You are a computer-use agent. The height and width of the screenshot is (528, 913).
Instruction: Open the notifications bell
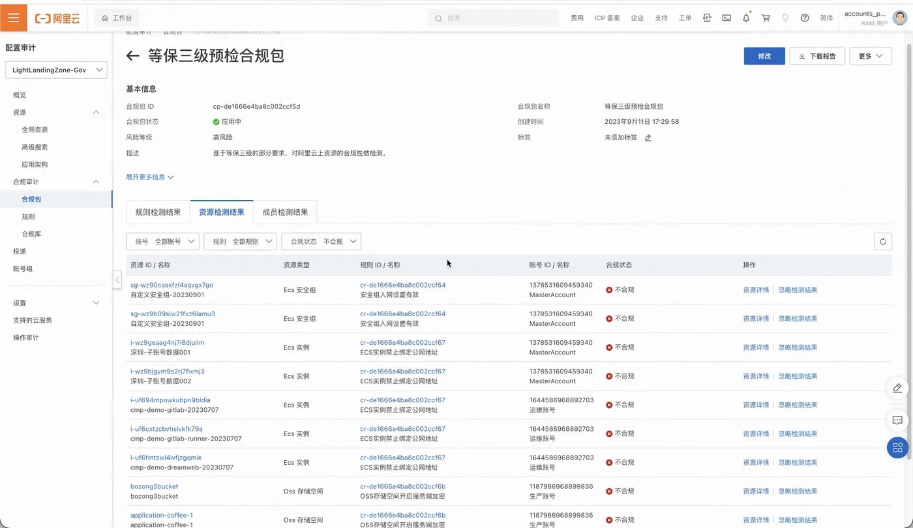point(746,18)
